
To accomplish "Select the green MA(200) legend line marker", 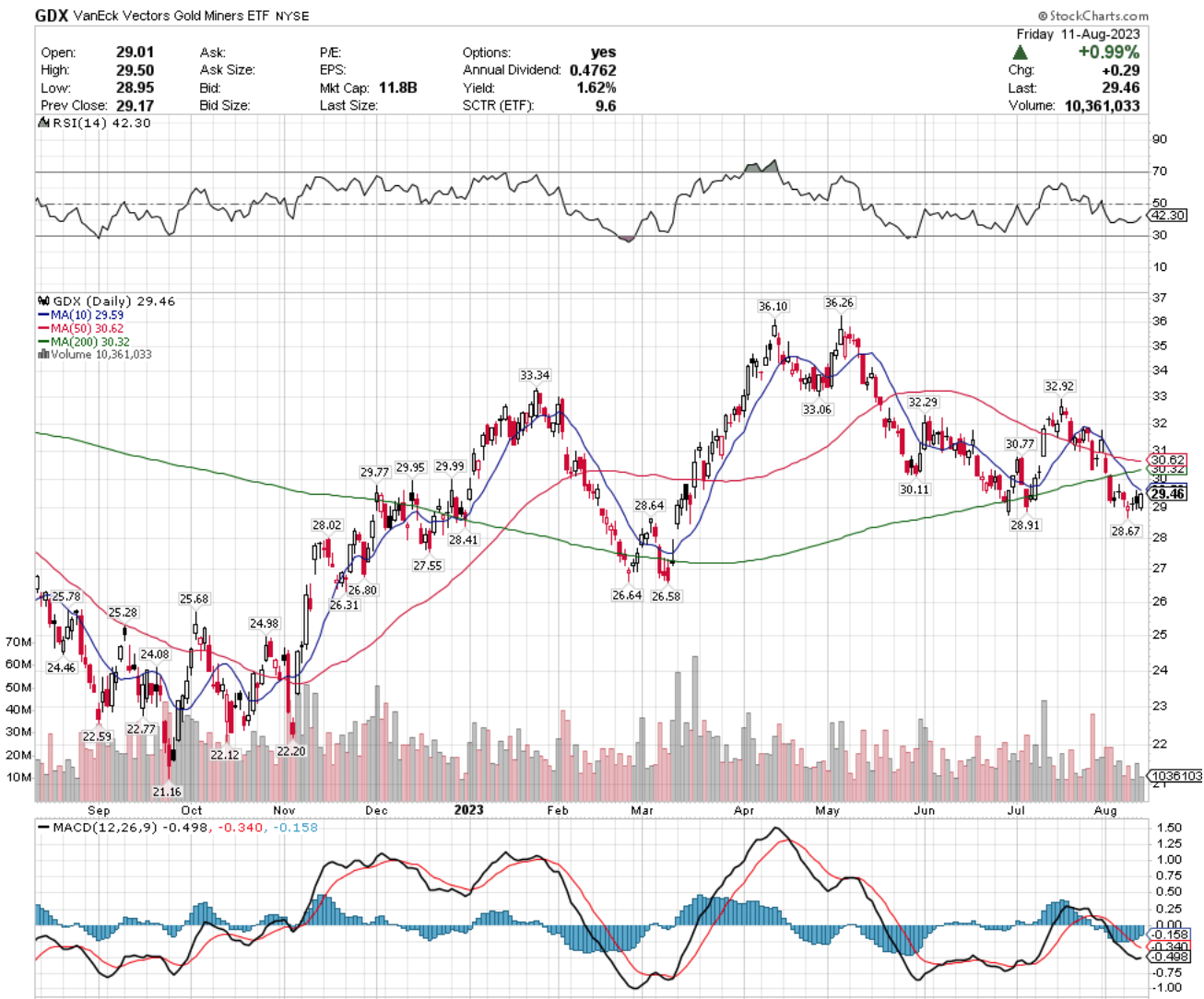I will point(43,342).
